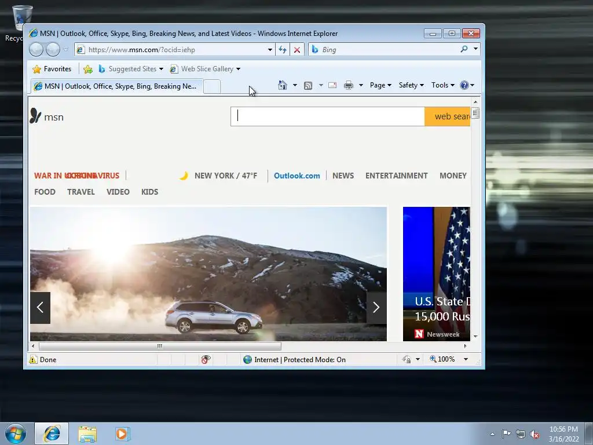Screen dimensions: 593x445
Task: Expand the Print options dropdown arrow
Action: point(361,85)
